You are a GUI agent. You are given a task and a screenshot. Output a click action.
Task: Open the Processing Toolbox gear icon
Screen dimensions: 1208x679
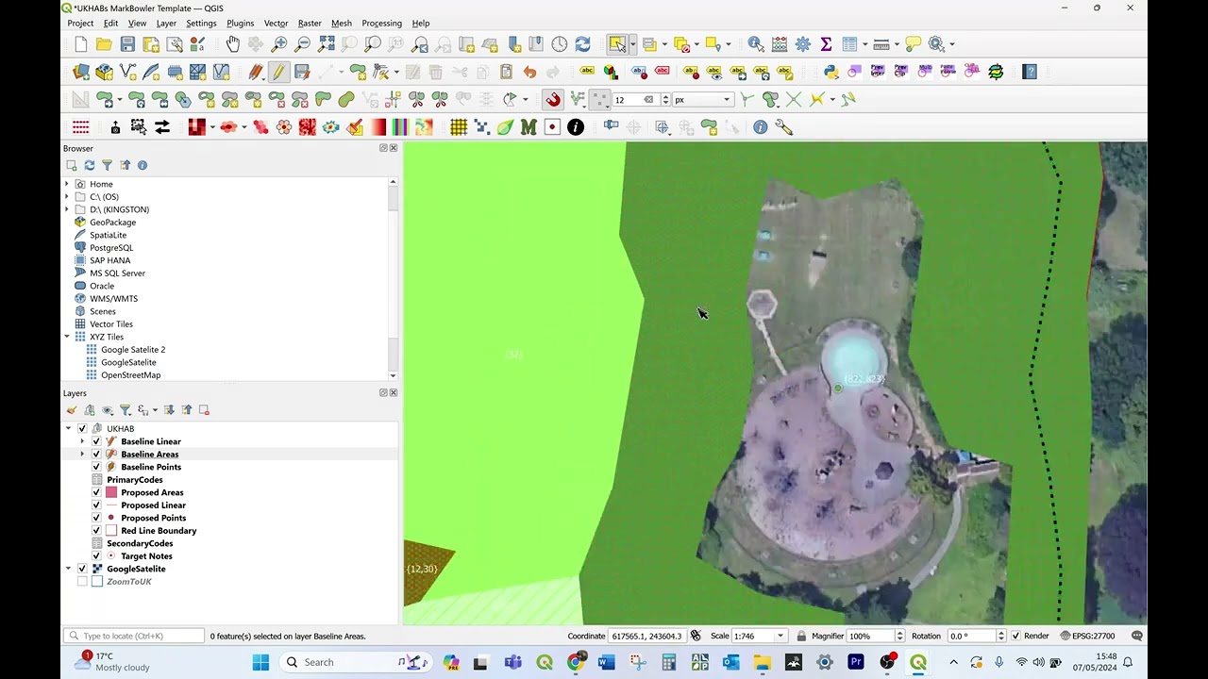(802, 44)
